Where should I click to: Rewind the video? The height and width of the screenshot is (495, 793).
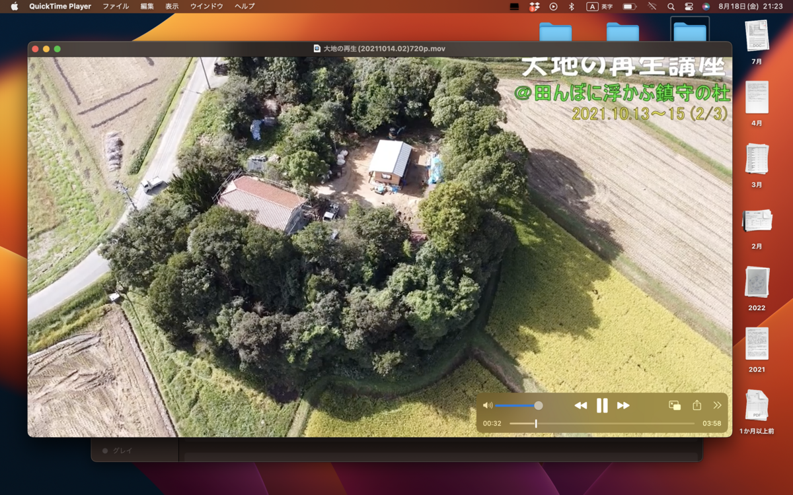click(x=580, y=405)
